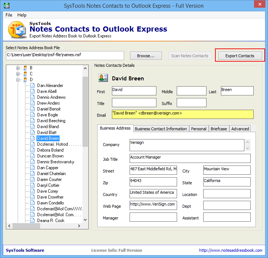Screen dimensions: 268x258
Task: Click the Browse... button
Action: click(x=146, y=56)
